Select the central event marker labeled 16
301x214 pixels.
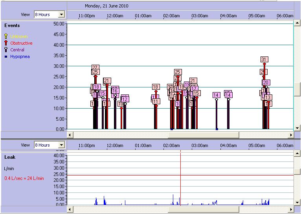pyautogui.click(x=115, y=91)
